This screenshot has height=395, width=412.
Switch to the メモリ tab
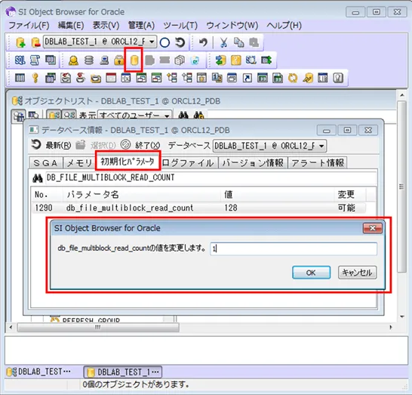pos(79,163)
